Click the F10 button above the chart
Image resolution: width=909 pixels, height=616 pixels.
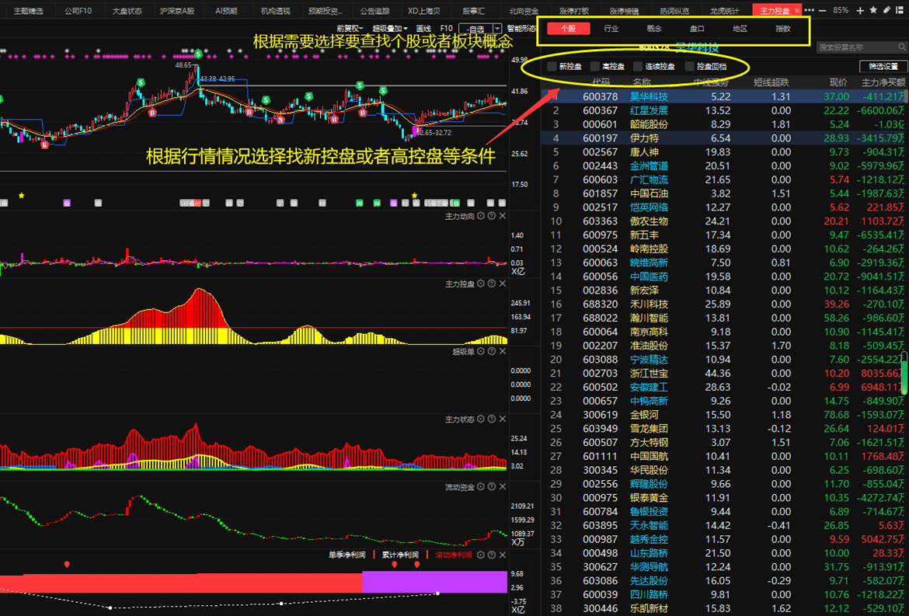[x=447, y=29]
